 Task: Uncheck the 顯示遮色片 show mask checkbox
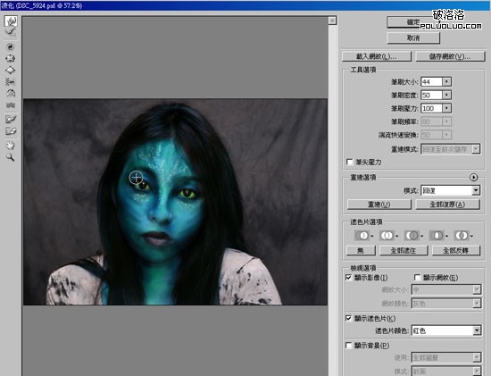pyautogui.click(x=348, y=318)
